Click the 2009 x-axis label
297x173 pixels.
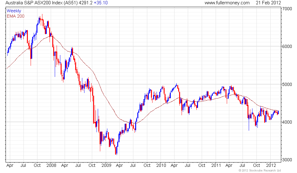(106, 166)
